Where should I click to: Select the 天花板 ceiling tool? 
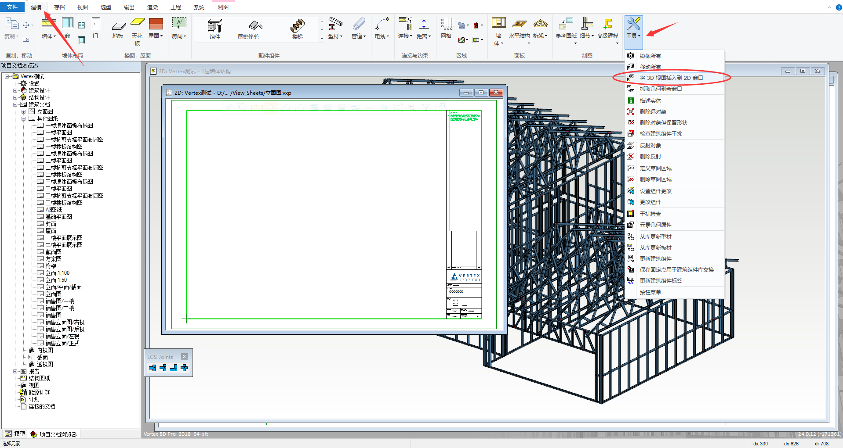pyautogui.click(x=137, y=31)
